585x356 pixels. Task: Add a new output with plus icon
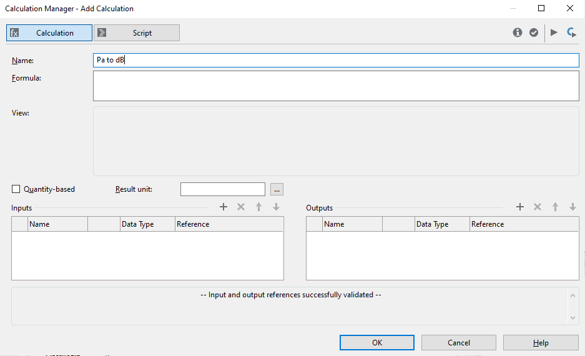pyautogui.click(x=519, y=207)
